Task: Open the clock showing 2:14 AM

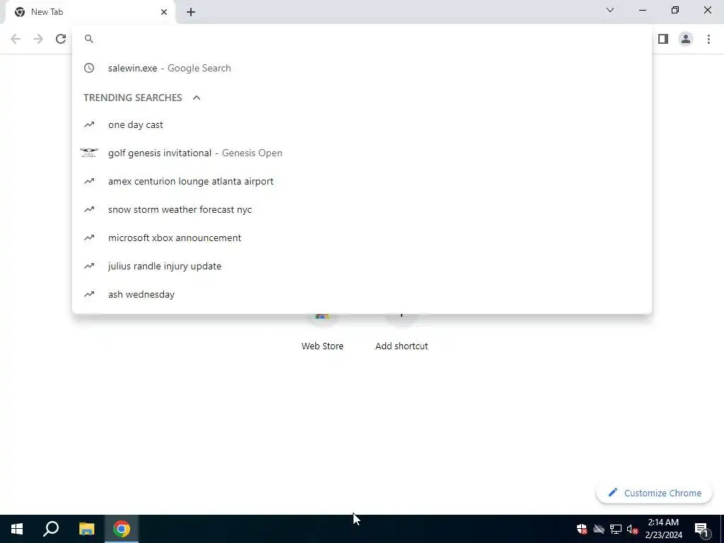Action: click(663, 529)
